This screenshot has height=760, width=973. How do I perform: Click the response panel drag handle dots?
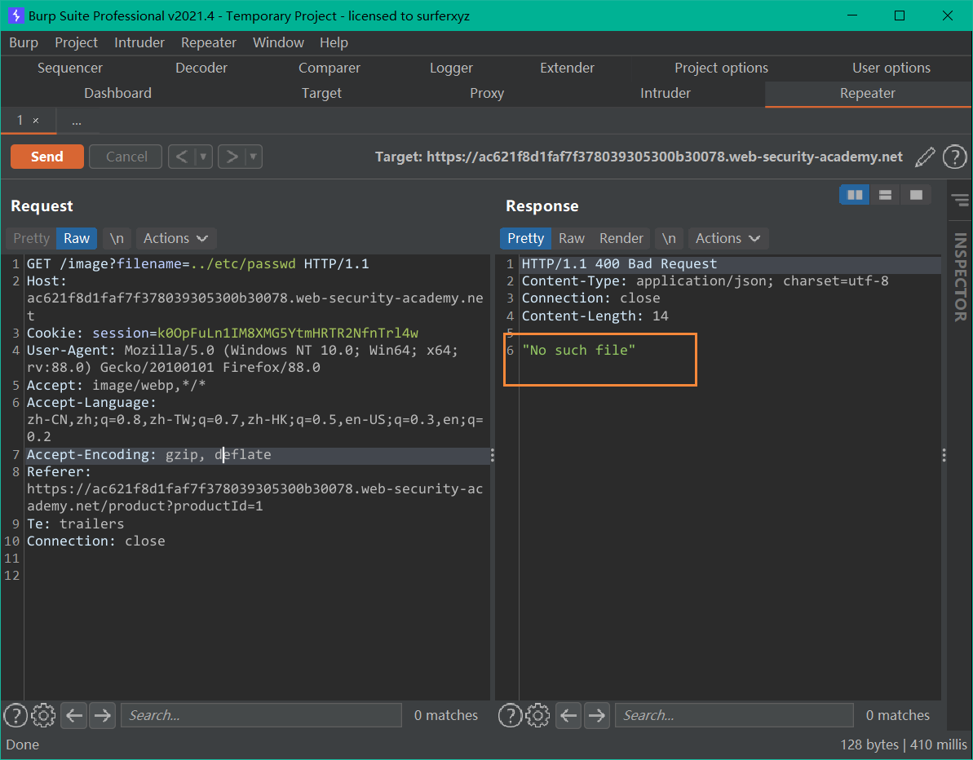coord(944,455)
